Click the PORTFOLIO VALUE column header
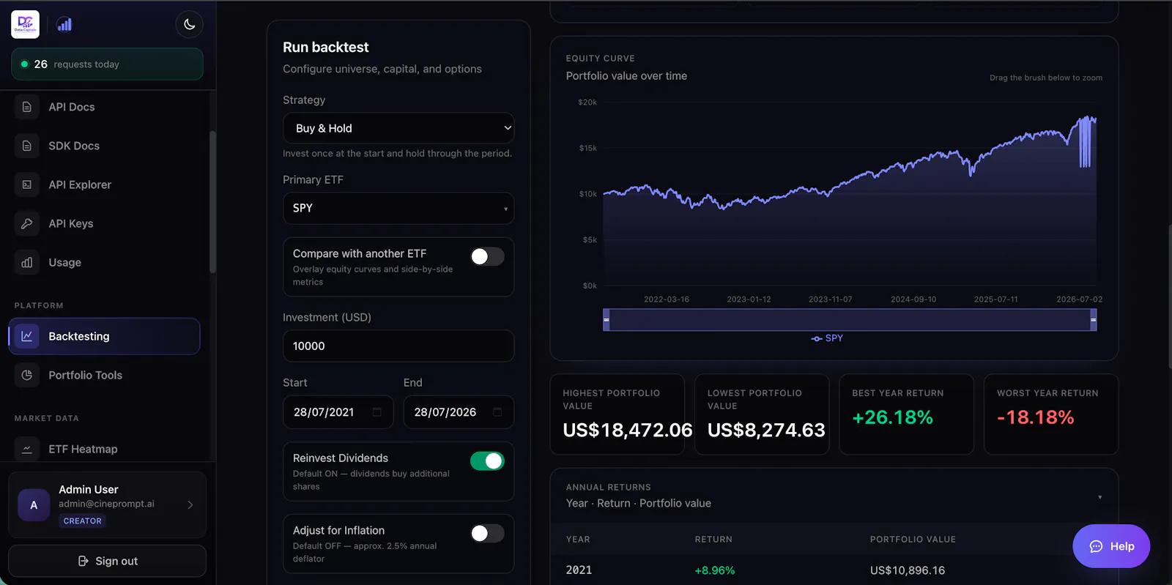1172x585 pixels. coord(913,540)
